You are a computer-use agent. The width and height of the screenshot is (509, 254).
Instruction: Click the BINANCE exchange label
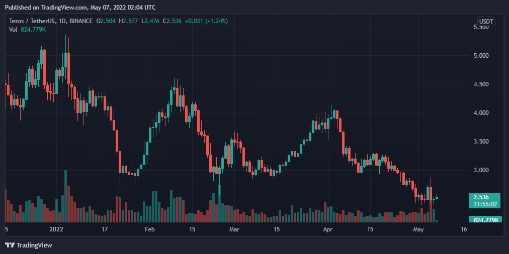[x=81, y=21]
